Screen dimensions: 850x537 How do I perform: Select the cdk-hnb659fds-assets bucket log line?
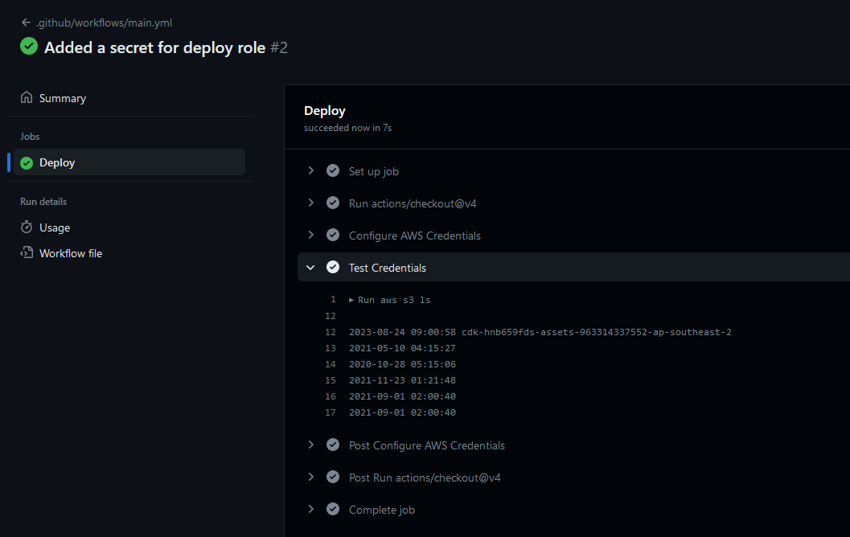coord(540,332)
